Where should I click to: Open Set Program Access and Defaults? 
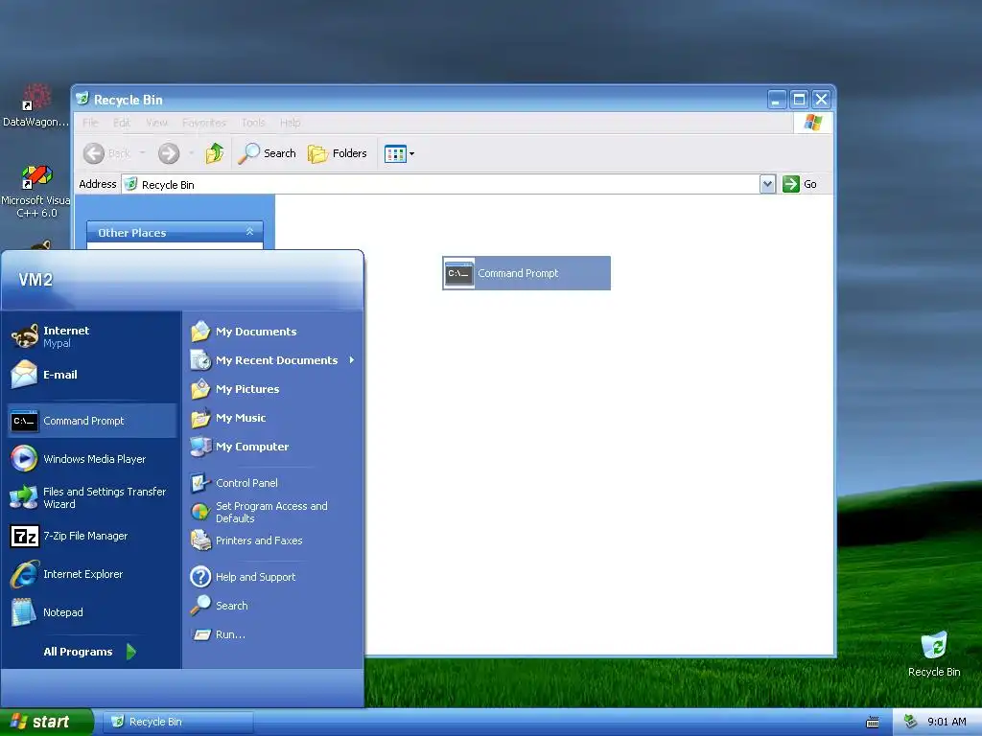pos(272,512)
